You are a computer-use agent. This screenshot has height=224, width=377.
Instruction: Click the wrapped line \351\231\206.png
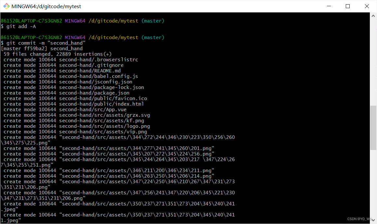(25, 187)
